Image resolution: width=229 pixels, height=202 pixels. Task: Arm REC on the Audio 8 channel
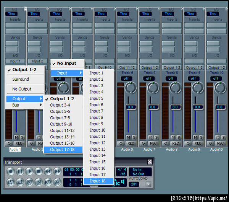point(175,143)
